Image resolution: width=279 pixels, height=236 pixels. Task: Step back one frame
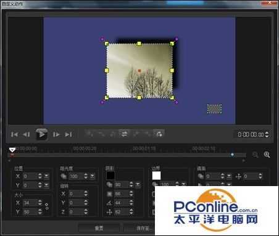coord(27,134)
